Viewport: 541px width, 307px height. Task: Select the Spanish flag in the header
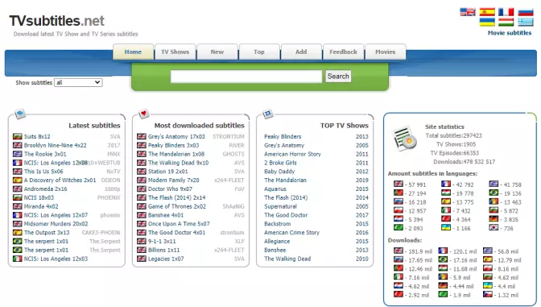487,12
